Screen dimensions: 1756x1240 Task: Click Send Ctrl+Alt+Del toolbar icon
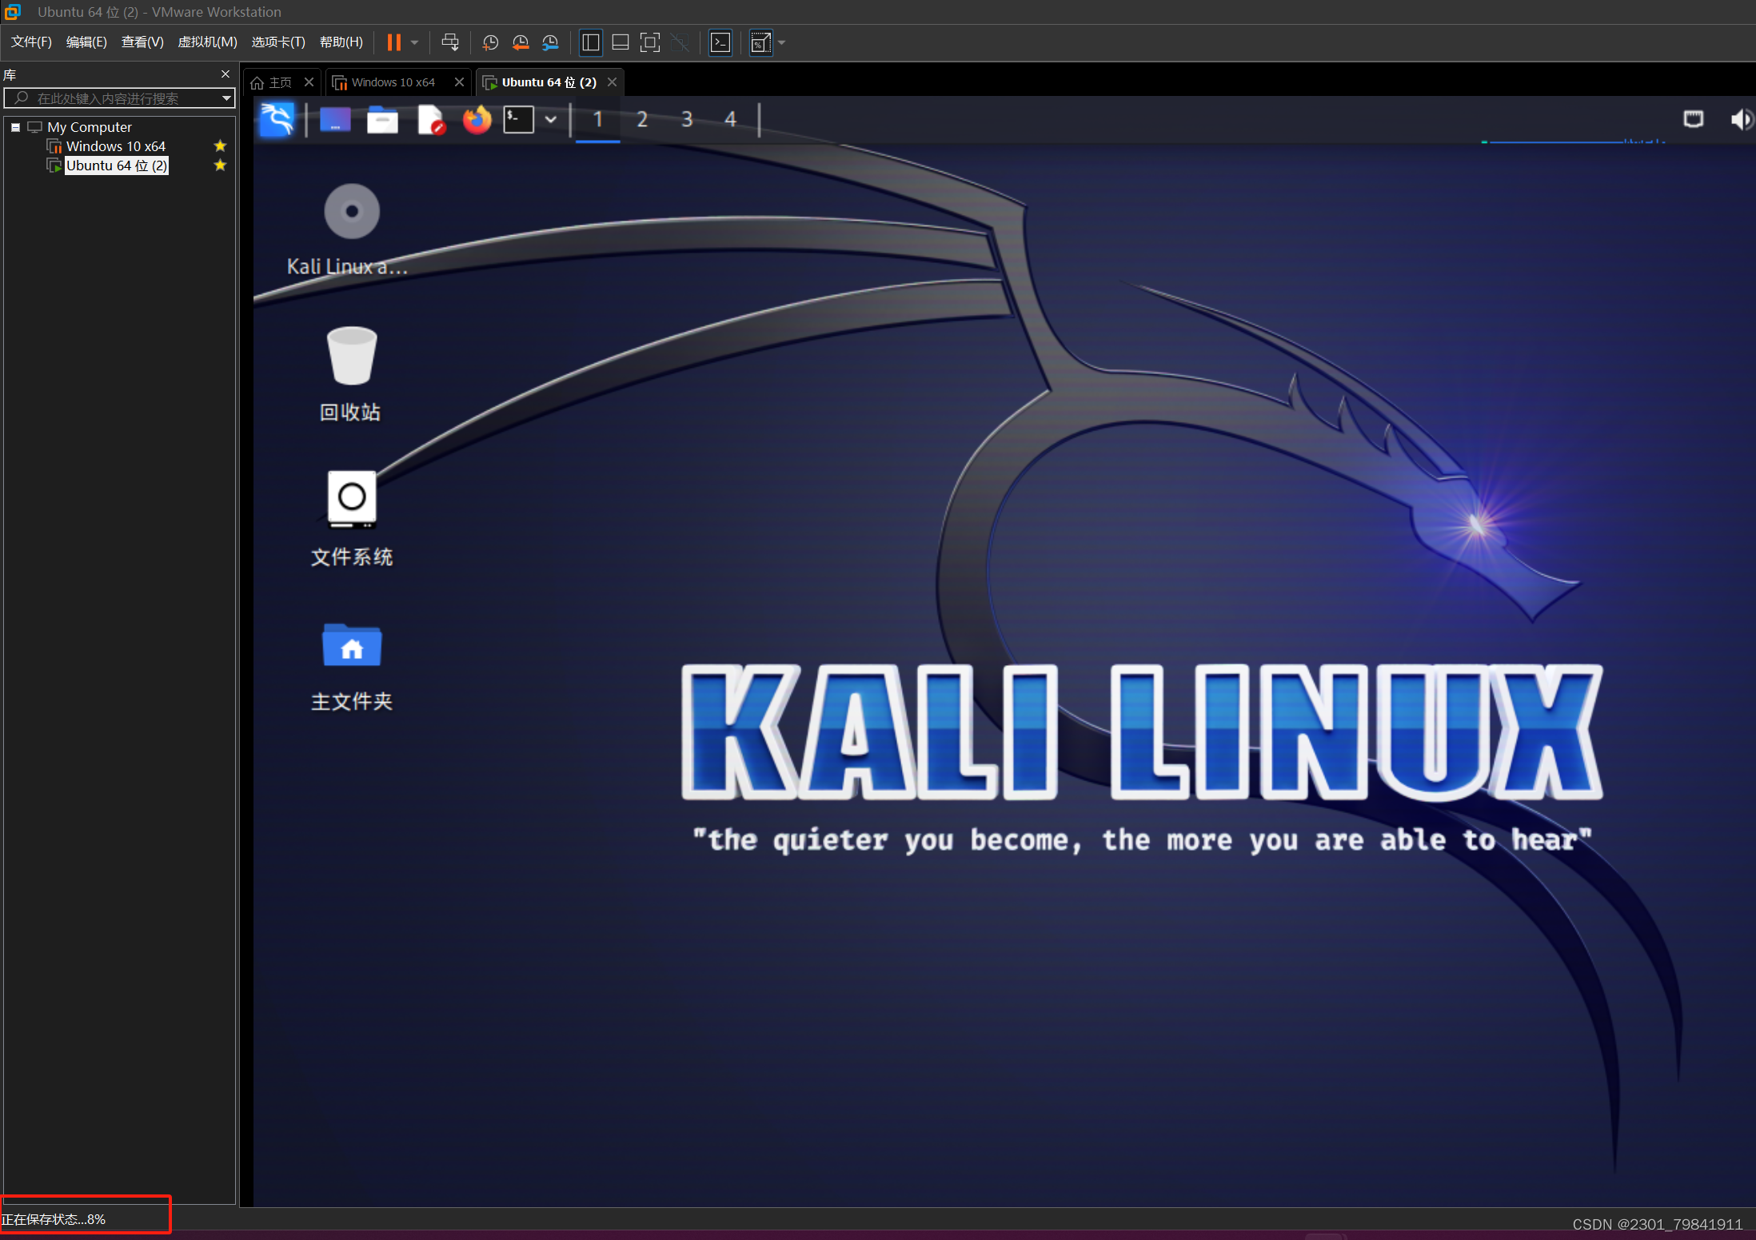point(450,42)
